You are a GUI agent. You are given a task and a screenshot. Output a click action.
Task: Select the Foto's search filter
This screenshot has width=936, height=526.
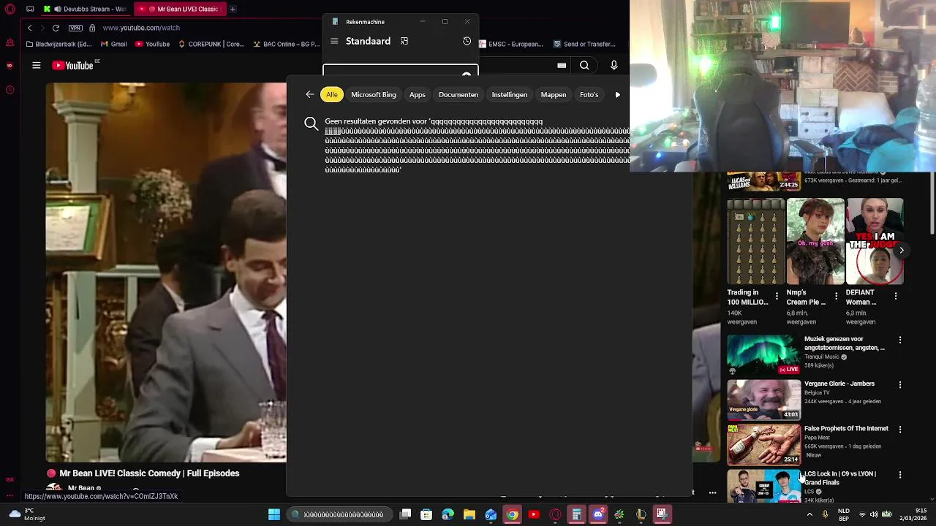pyautogui.click(x=589, y=94)
